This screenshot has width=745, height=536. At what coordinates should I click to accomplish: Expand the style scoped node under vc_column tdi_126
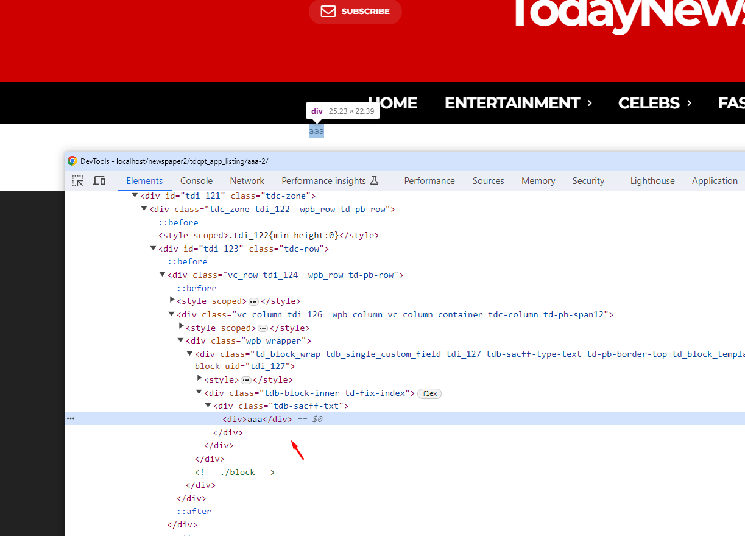tap(181, 327)
